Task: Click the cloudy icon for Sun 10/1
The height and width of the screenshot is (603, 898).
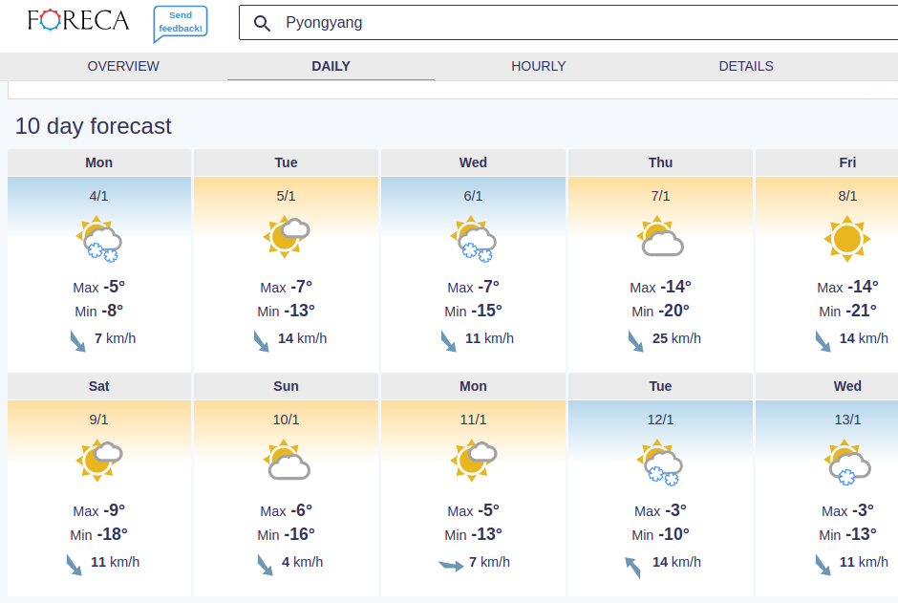Action: (x=286, y=460)
